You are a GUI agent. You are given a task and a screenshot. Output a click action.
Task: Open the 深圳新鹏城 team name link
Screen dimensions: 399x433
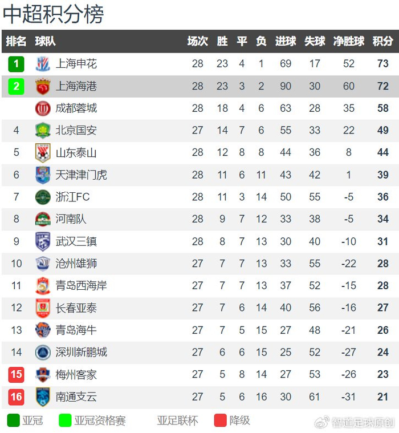[82, 353]
